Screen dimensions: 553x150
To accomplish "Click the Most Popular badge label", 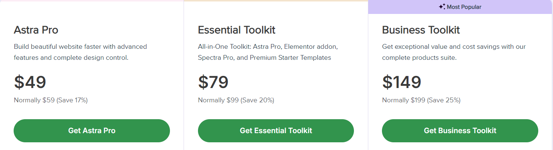I will (464, 7).
